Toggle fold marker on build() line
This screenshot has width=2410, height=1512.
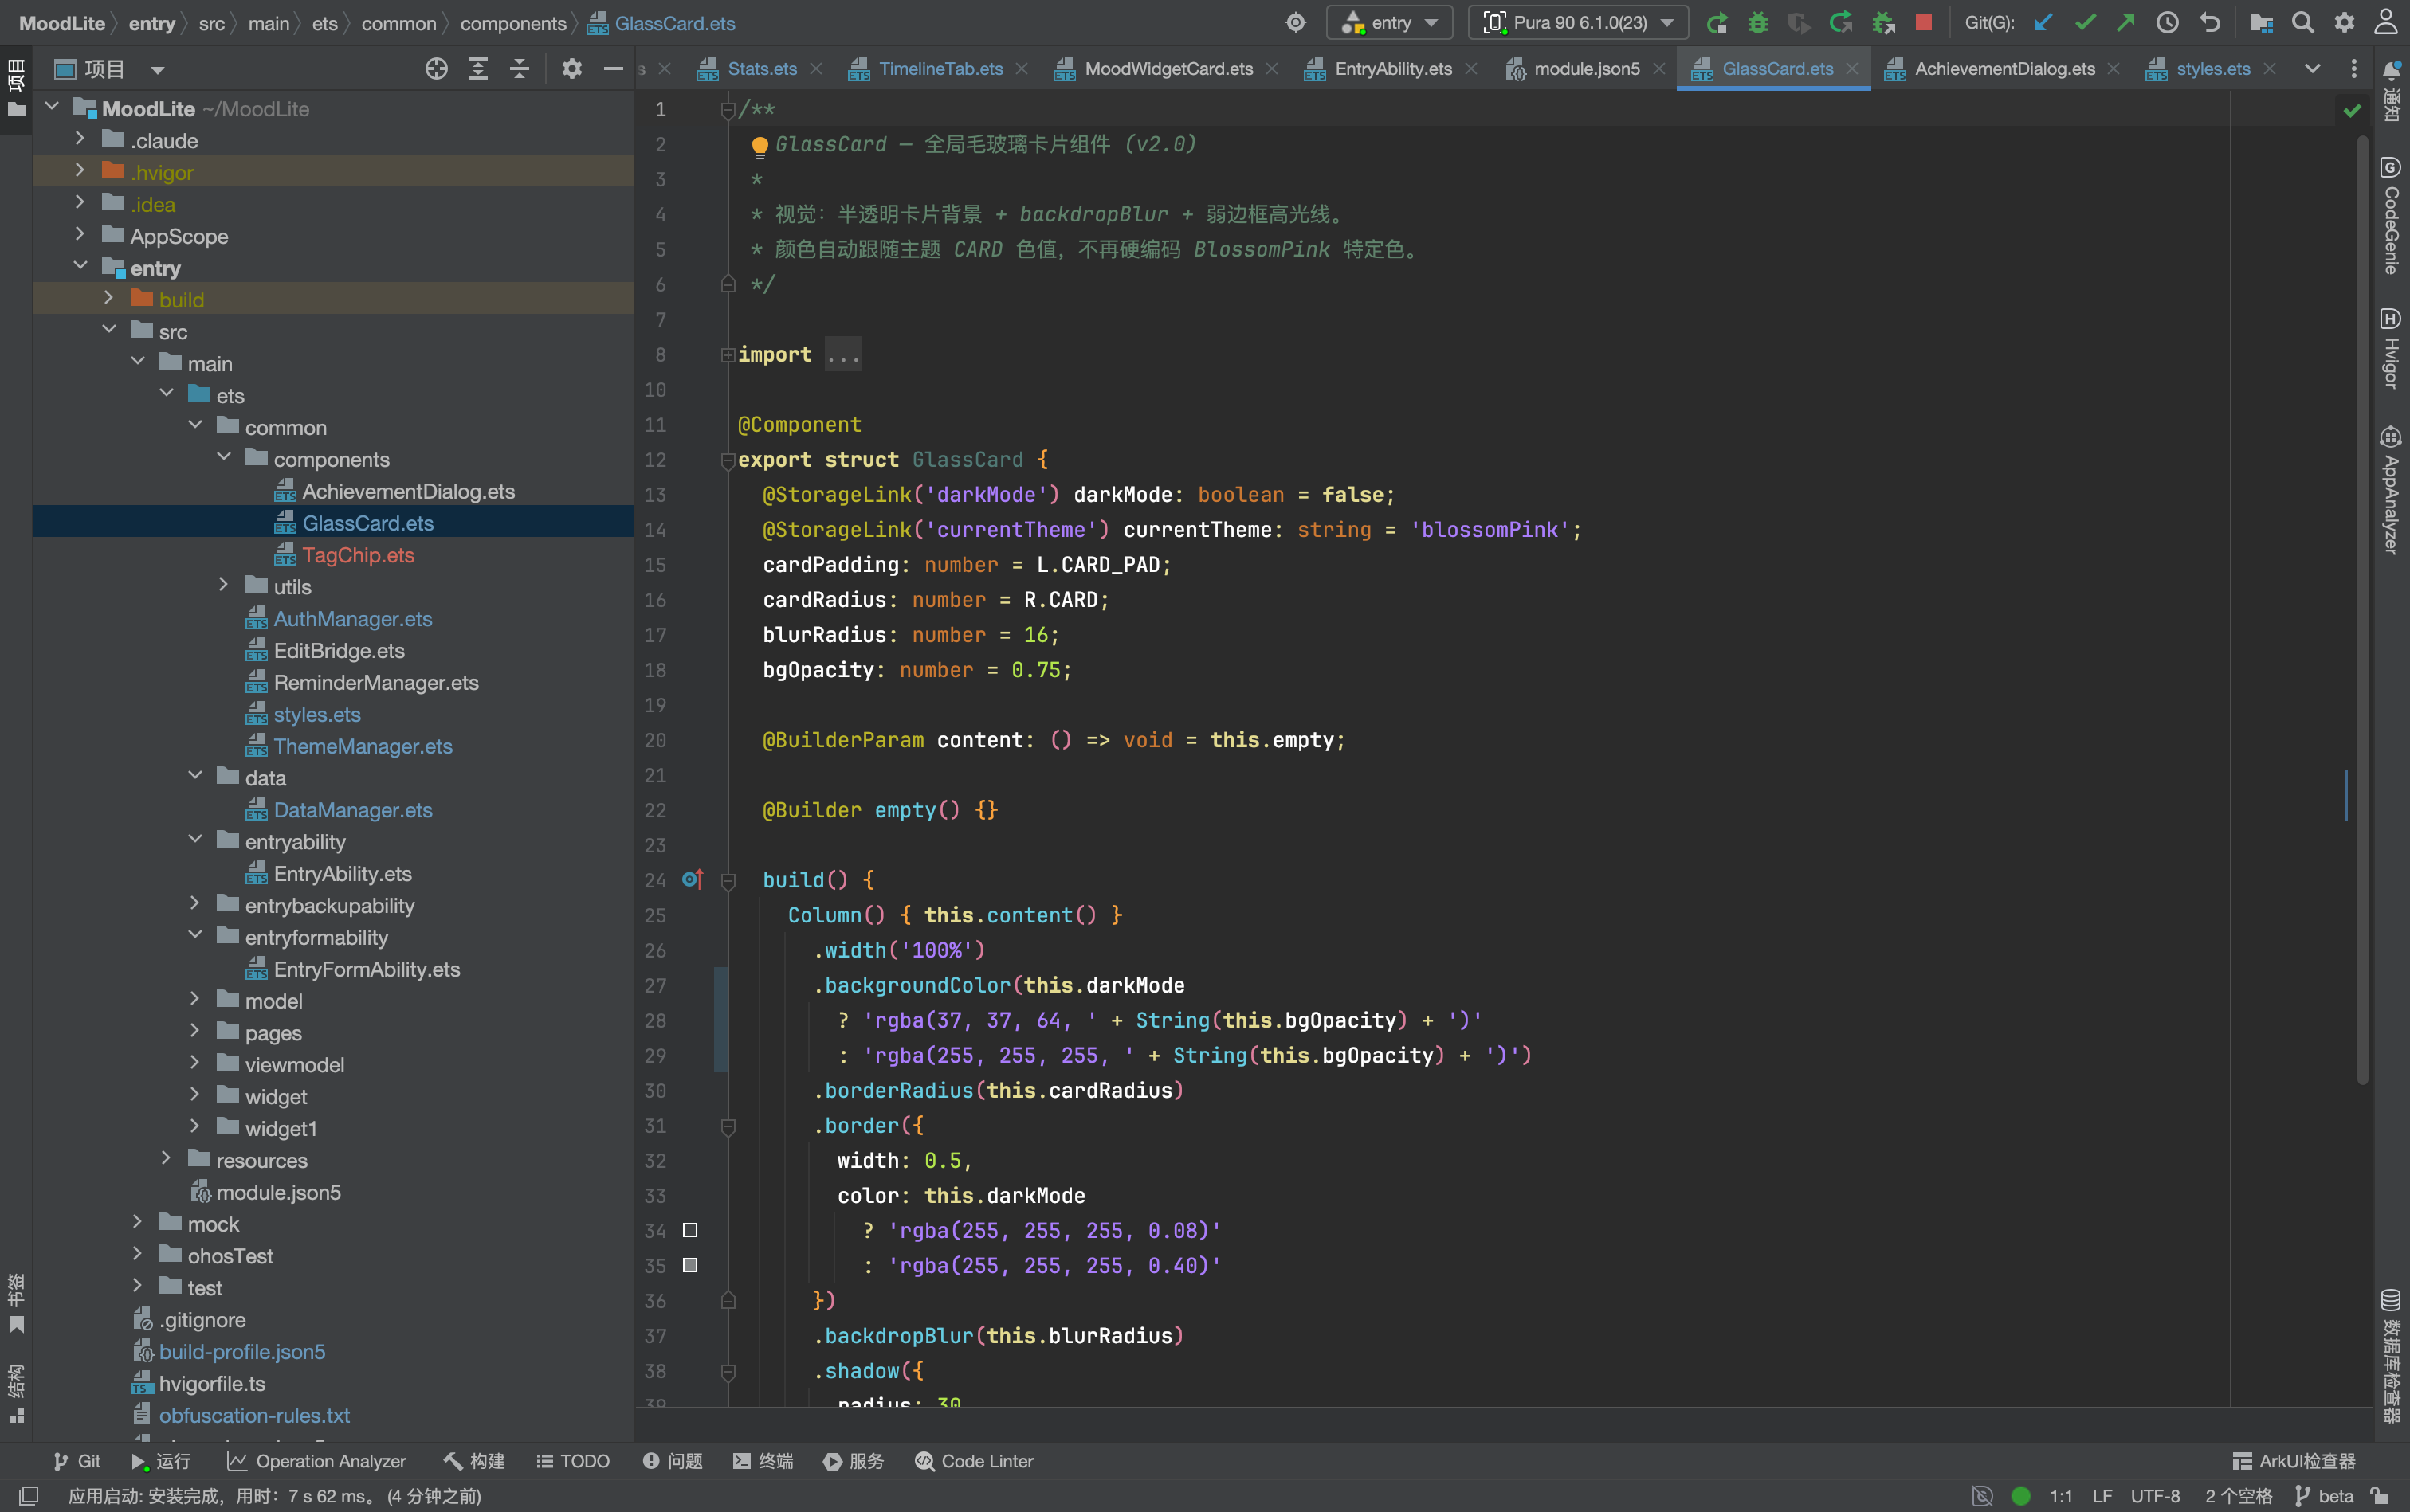pos(728,880)
